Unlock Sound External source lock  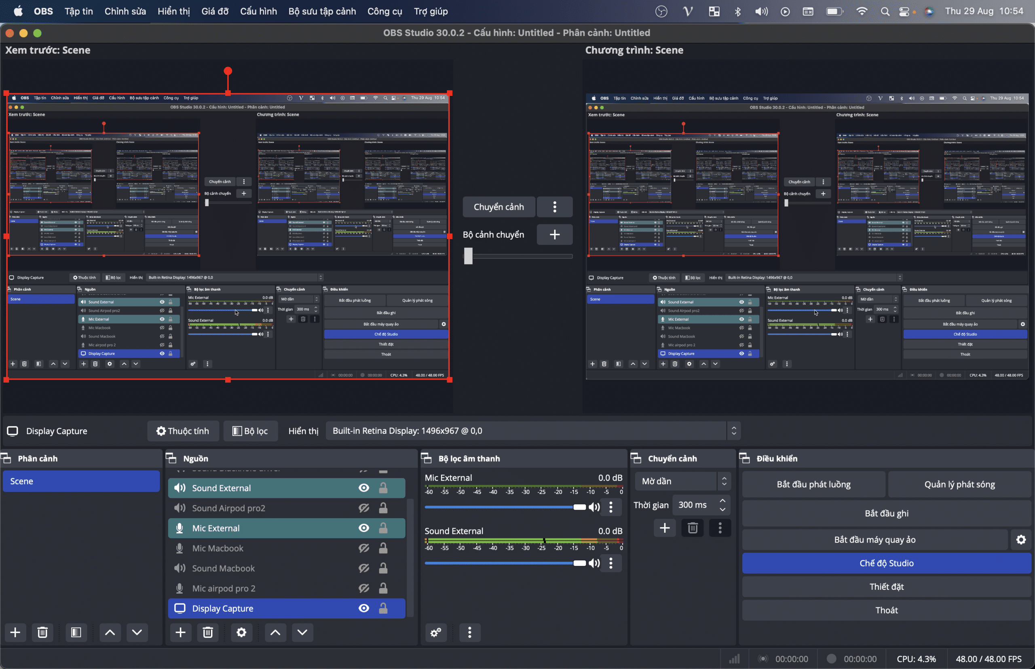pos(383,488)
